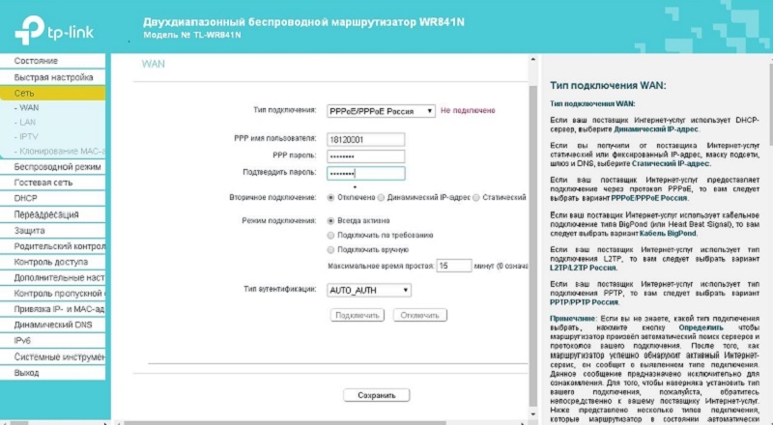The image size is (773, 425).
Task: Open Контроль доступа menu item
Action: [53, 262]
